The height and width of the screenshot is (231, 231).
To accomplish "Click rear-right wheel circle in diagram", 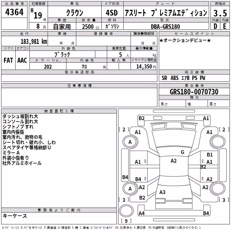I will click(218, 189).
